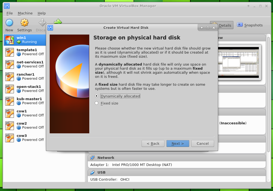Click the cow2 VM OS icon
The image size is (273, 191).
[x=9, y=126]
